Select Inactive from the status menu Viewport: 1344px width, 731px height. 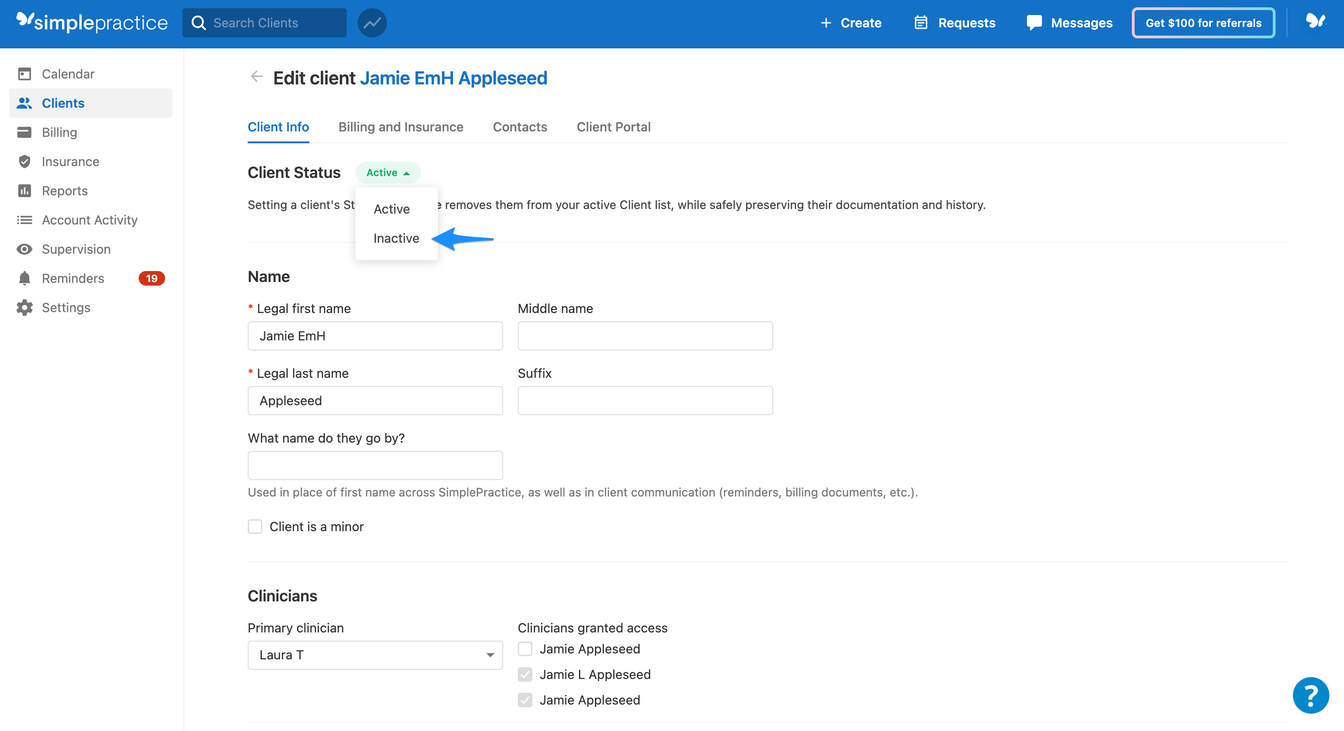(396, 238)
